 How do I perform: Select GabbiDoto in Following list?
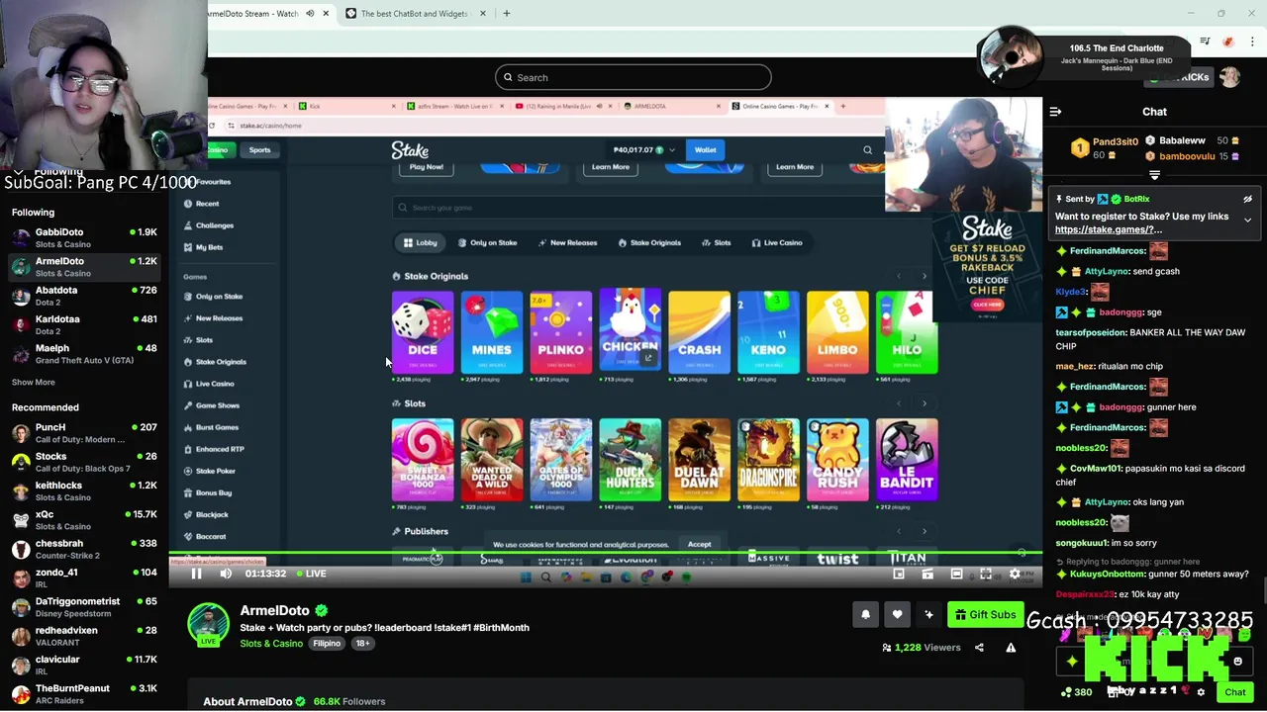84,237
